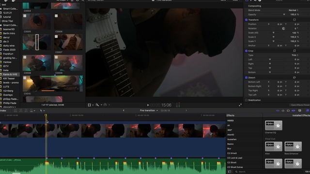The image size is (310, 174).
Task: Click the viewer play button
Action: point(148,105)
